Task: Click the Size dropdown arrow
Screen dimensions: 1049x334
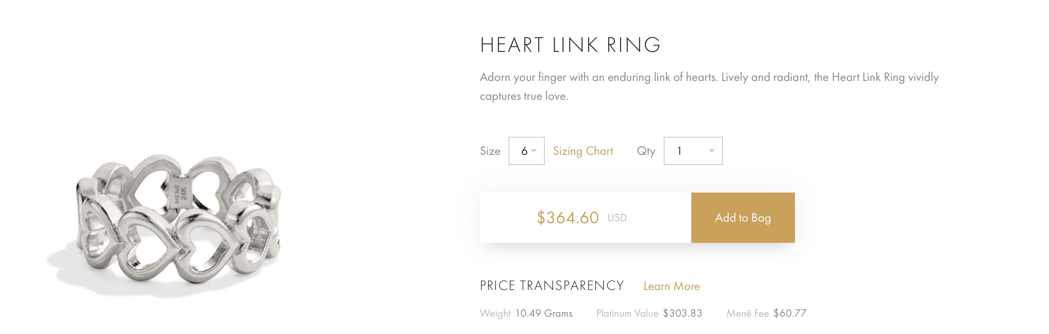Action: (x=534, y=151)
